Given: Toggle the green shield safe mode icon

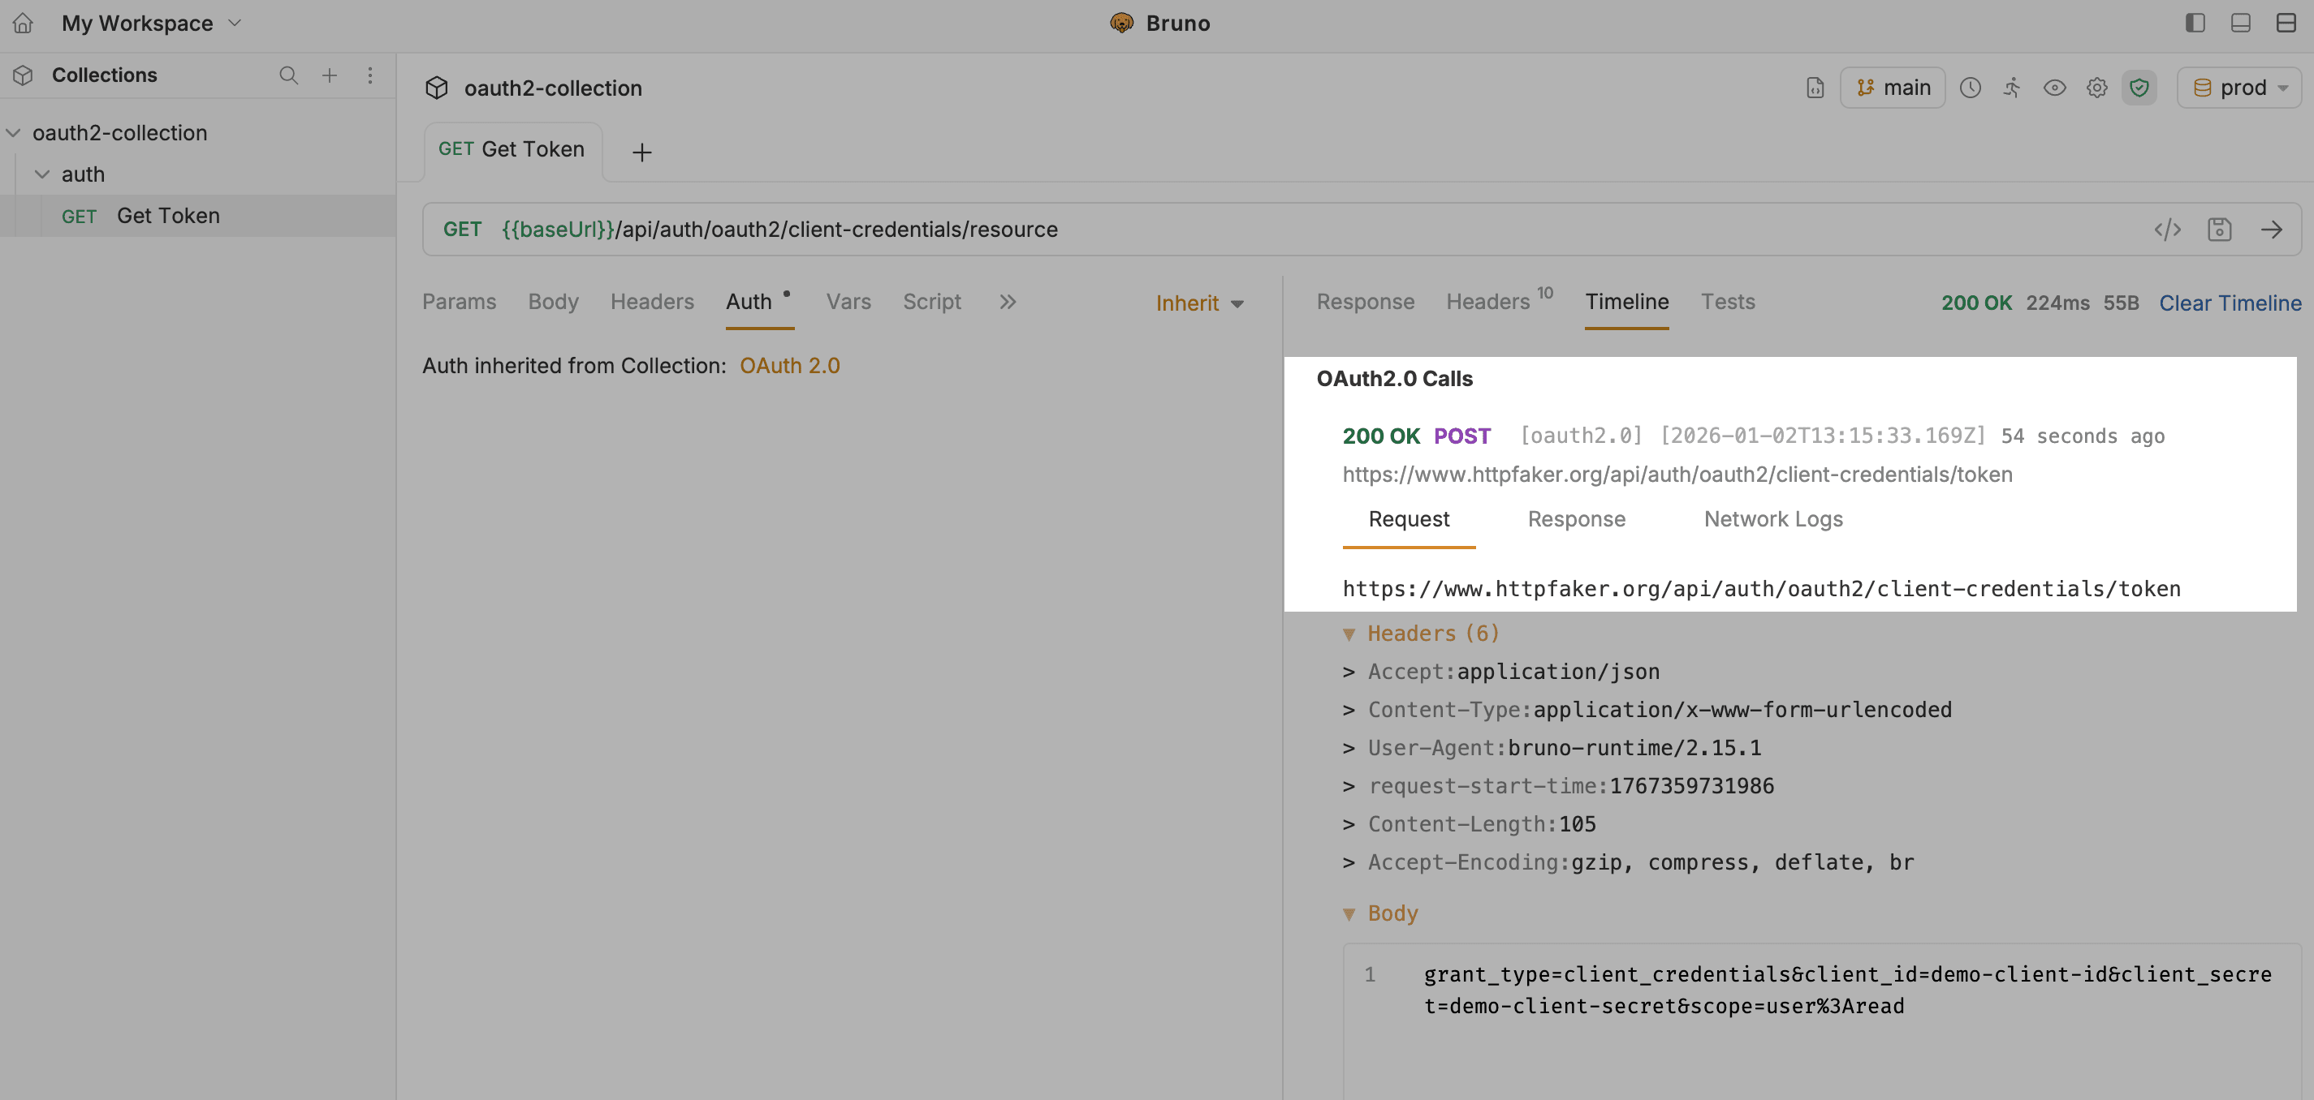Looking at the screenshot, I should coord(2139,88).
